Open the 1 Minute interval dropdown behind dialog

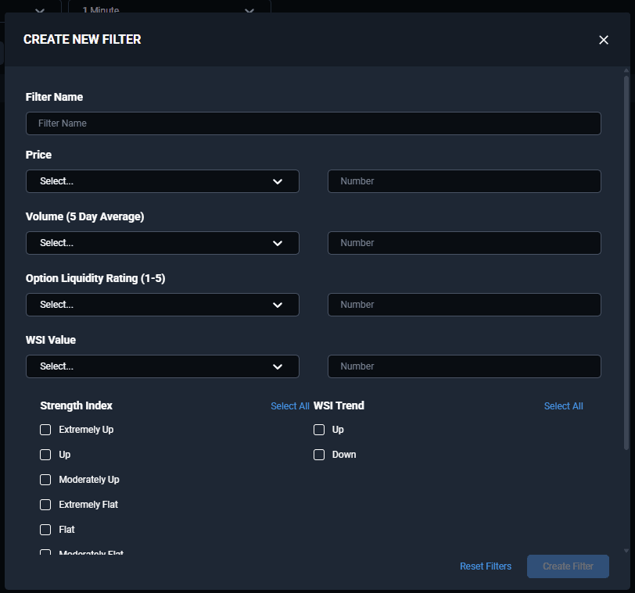pos(169,7)
